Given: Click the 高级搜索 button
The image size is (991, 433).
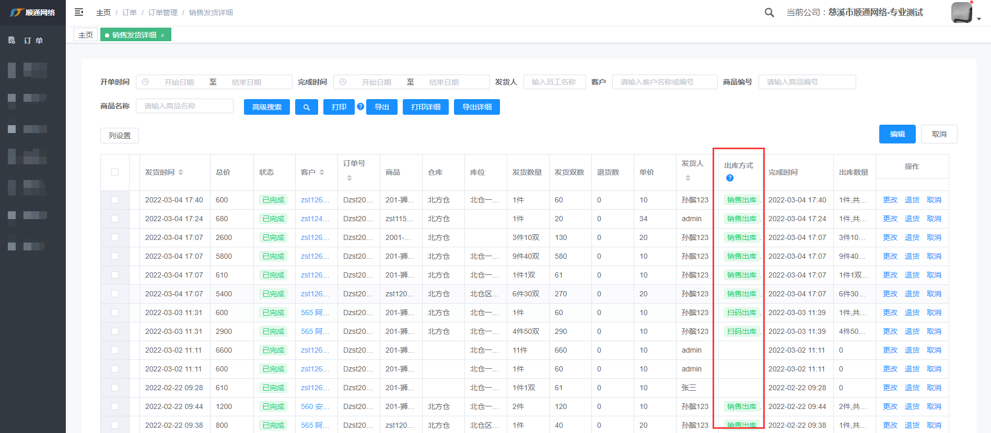Looking at the screenshot, I should coord(267,107).
